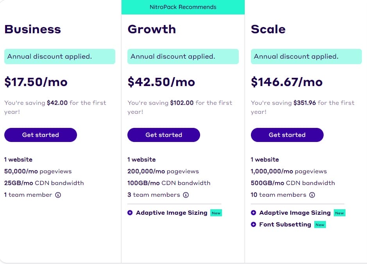The width and height of the screenshot is (367, 264).
Task: Select the Business plan heading
Action: (33, 29)
